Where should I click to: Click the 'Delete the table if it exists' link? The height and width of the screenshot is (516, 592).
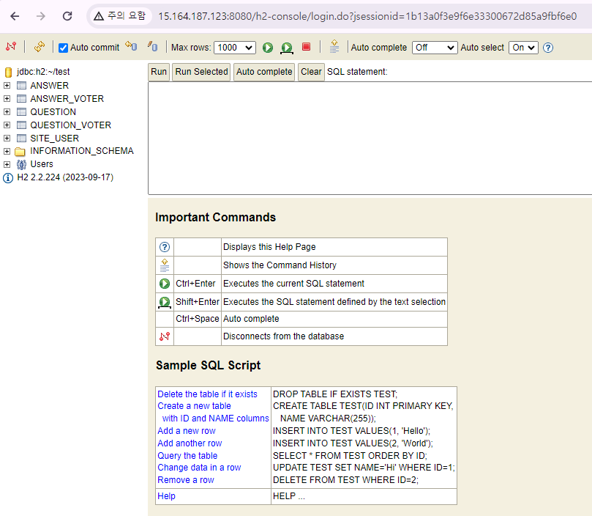click(207, 394)
